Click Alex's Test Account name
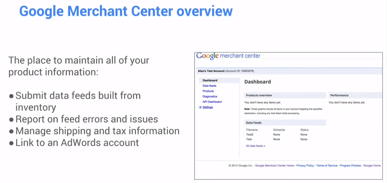The height and width of the screenshot is (183, 387). 211,71
